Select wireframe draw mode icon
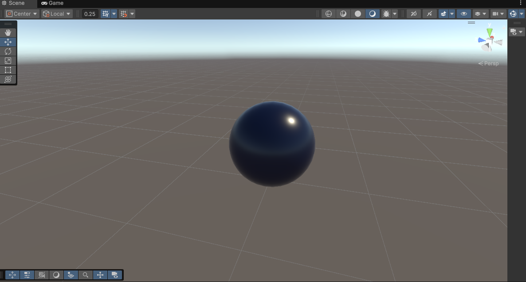Screen dimensions: 526x282 point(329,14)
